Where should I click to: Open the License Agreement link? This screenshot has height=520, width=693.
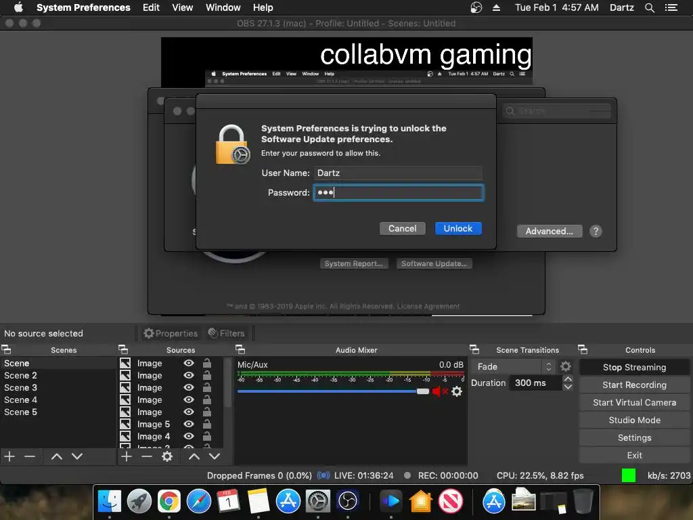pos(428,306)
